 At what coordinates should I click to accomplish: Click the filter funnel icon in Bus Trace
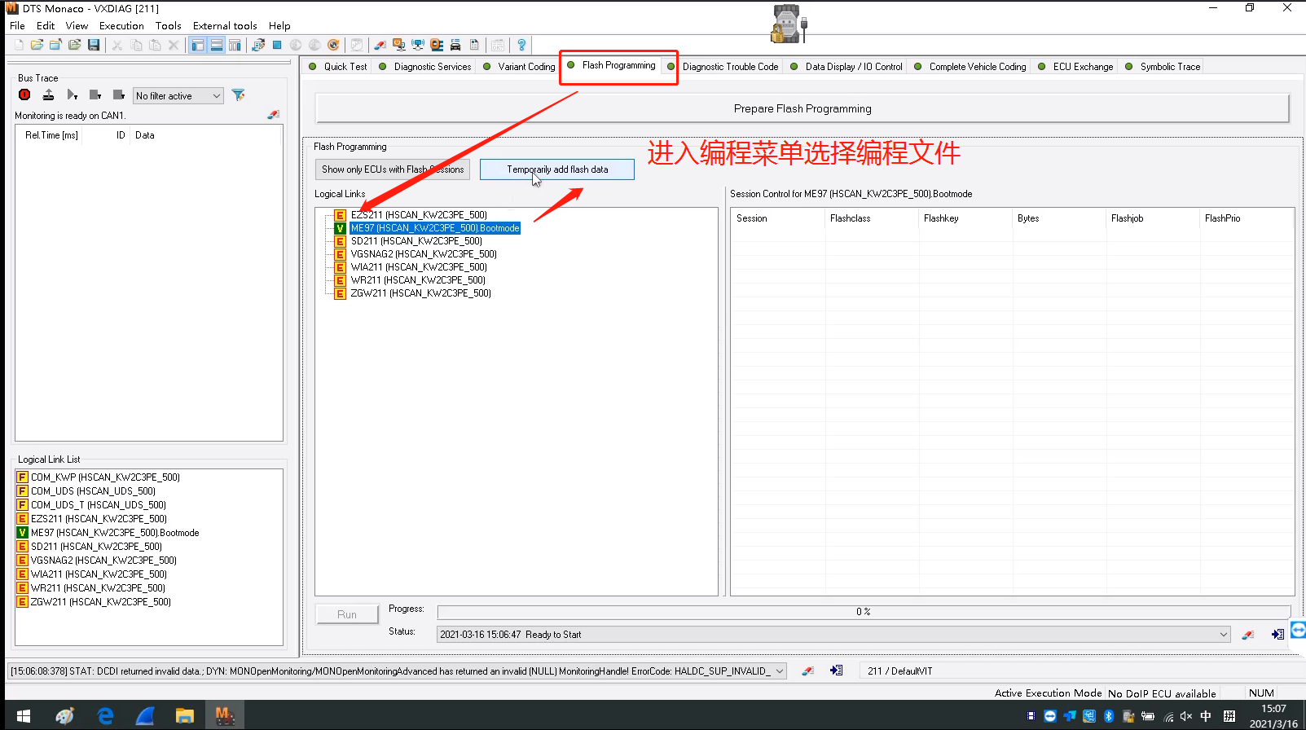click(x=239, y=95)
